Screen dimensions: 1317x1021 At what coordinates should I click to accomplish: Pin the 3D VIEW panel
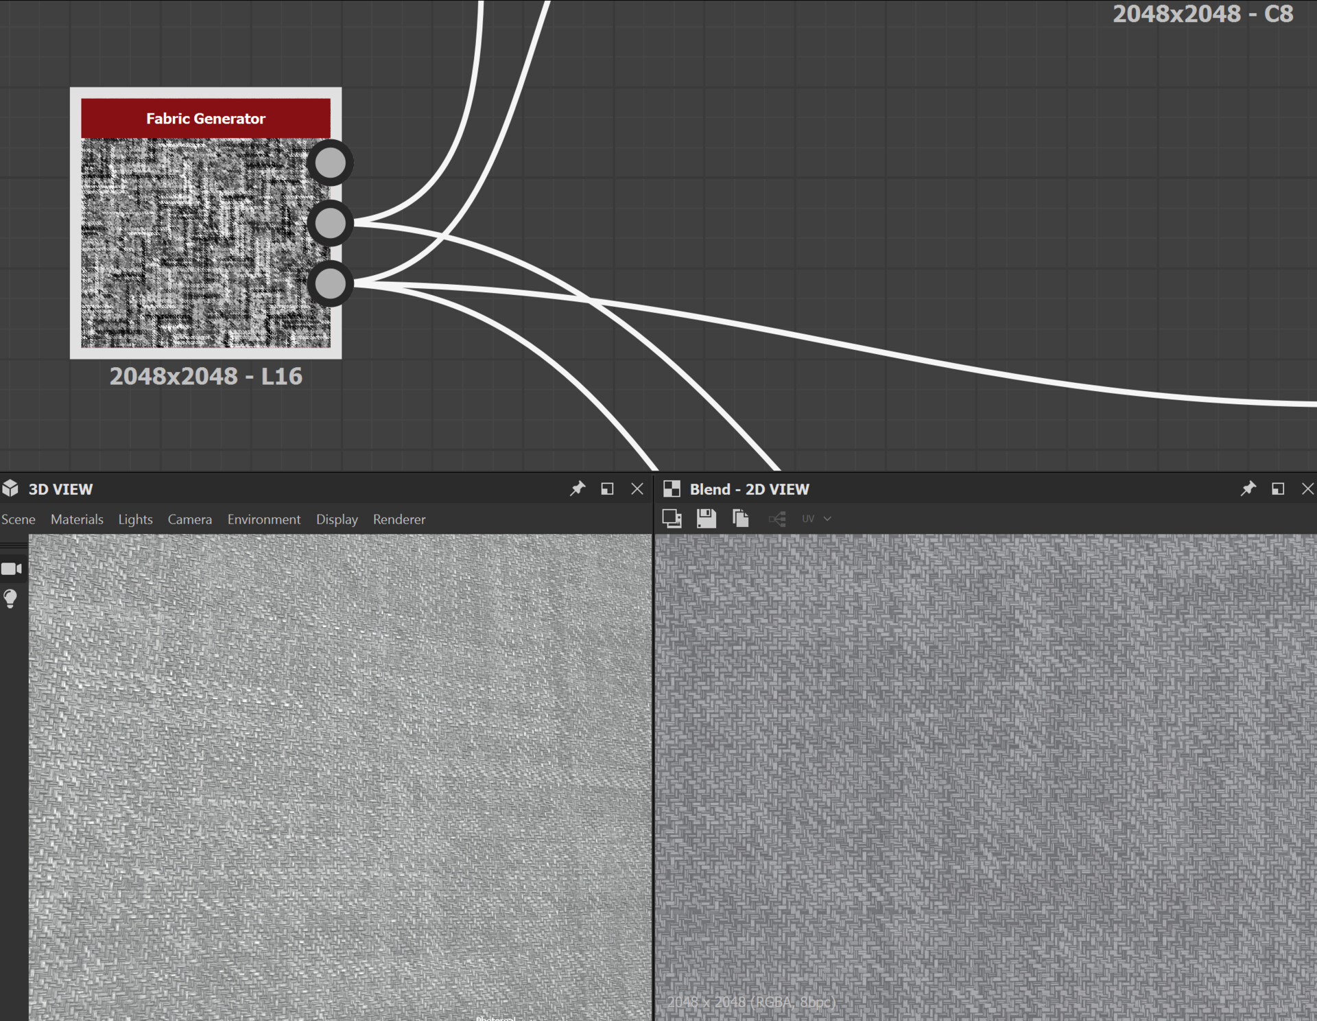(578, 489)
